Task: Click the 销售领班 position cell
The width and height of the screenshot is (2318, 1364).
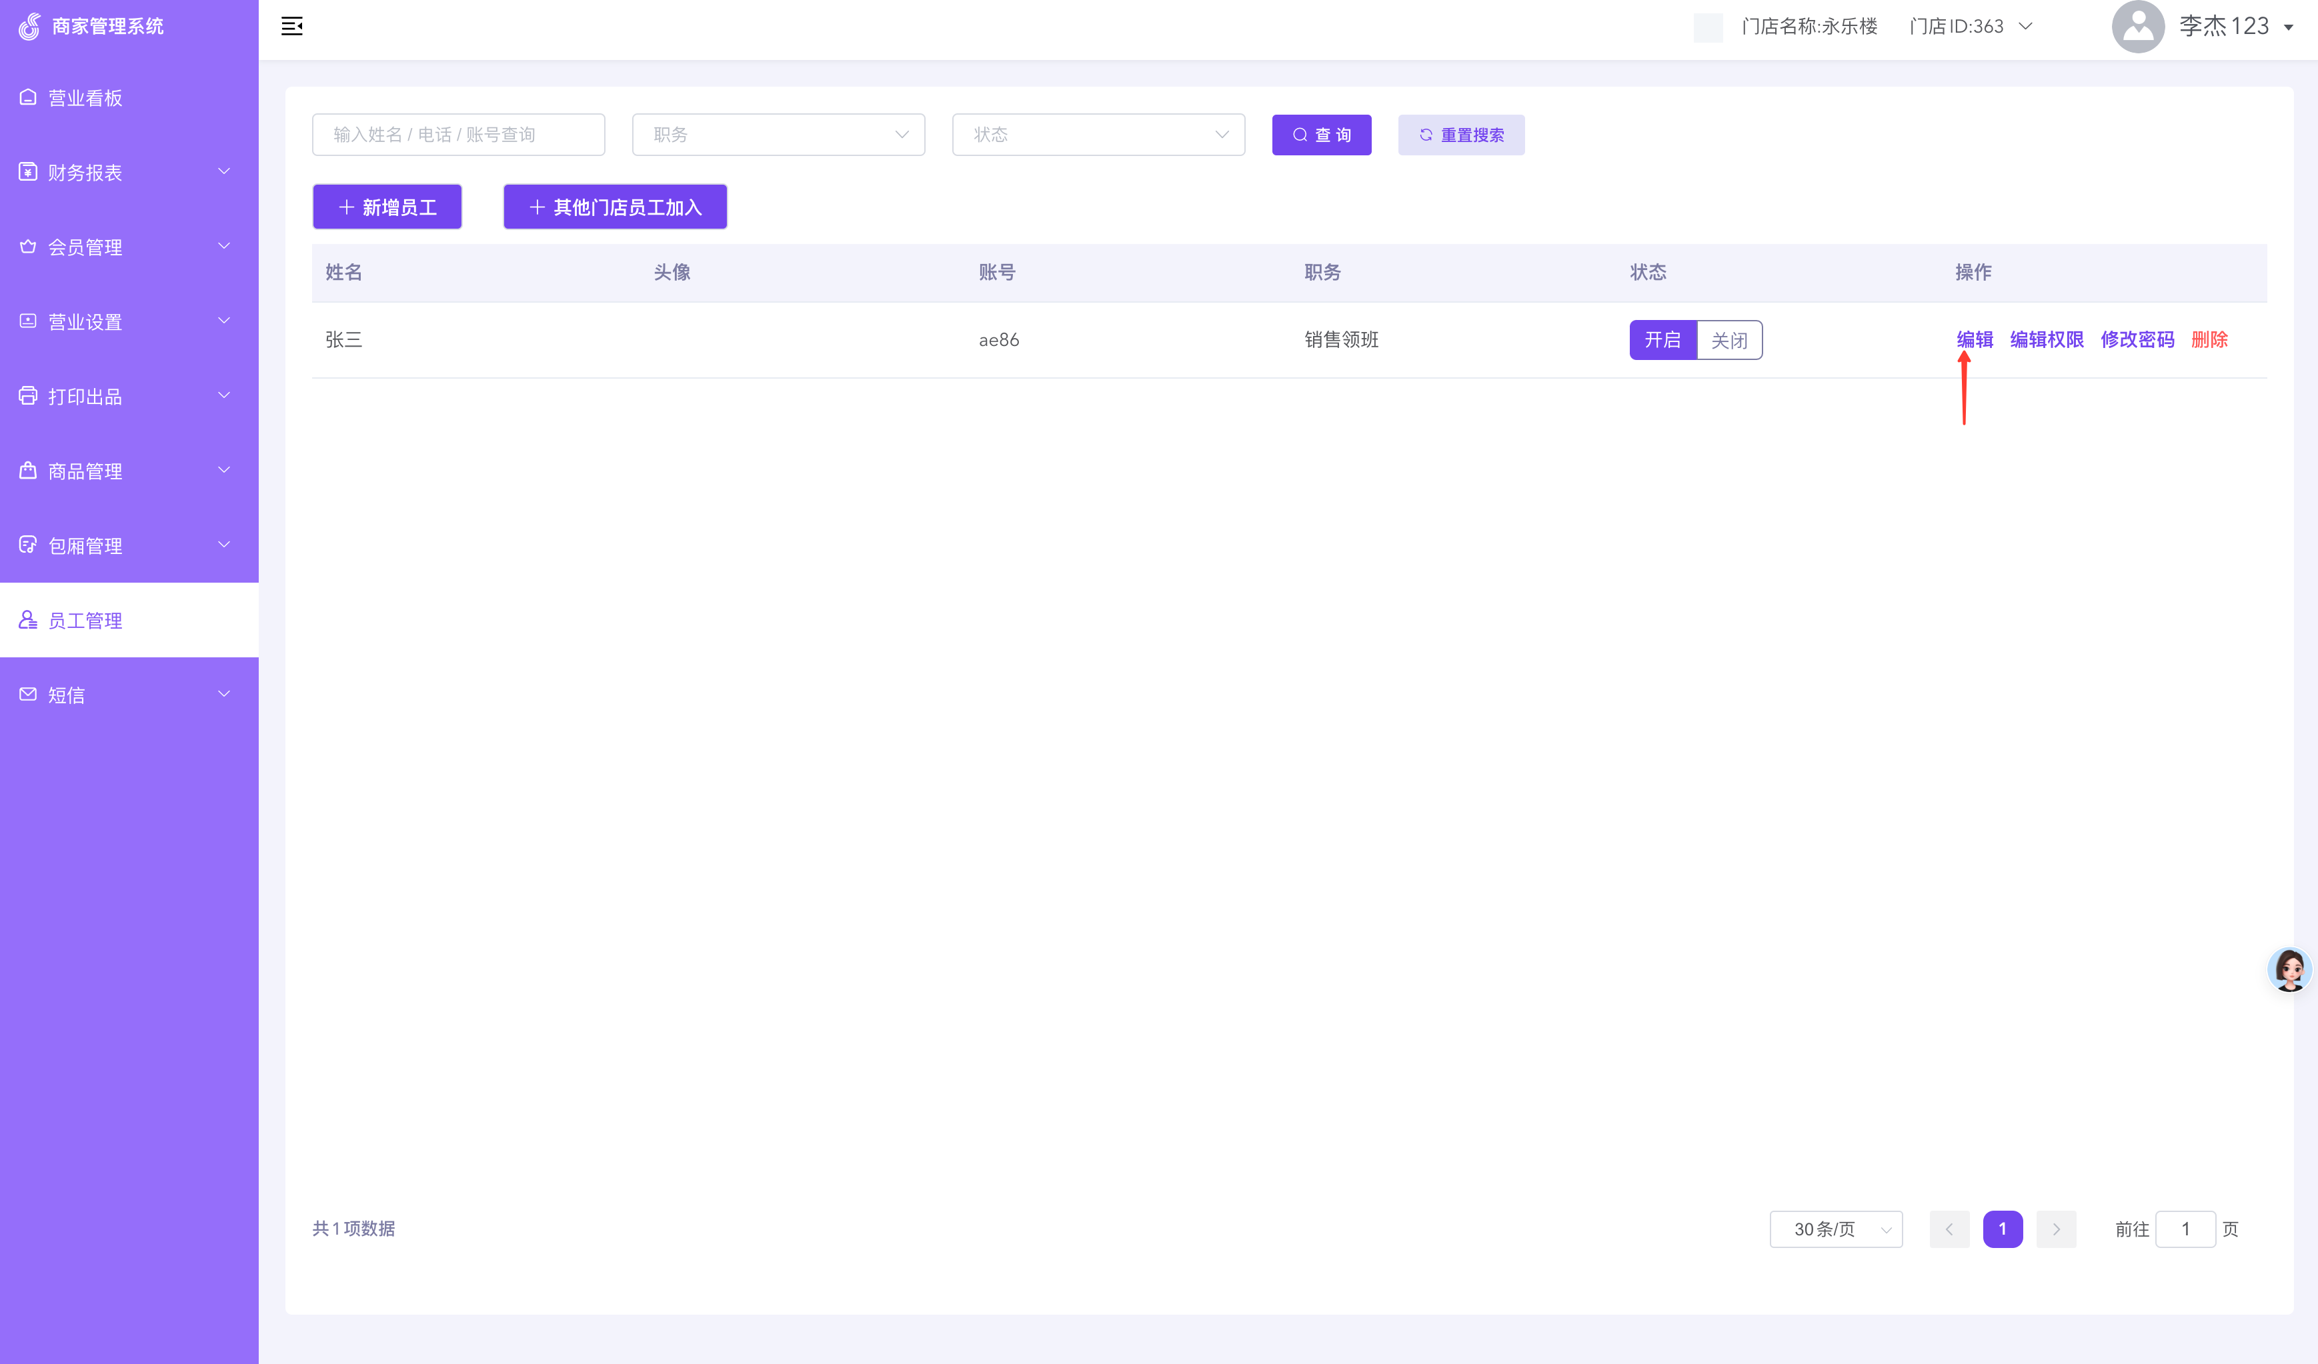Action: (x=1341, y=339)
